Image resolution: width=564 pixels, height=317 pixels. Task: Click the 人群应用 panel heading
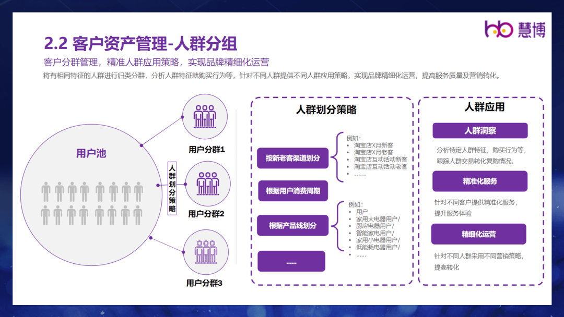click(484, 107)
